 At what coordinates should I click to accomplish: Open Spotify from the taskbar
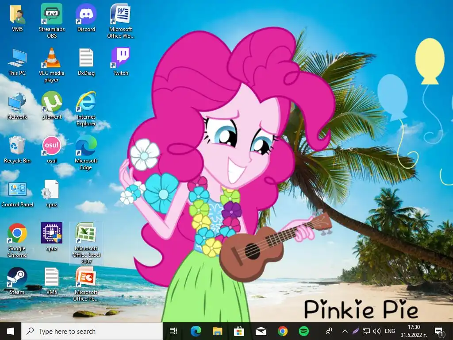coord(304,331)
